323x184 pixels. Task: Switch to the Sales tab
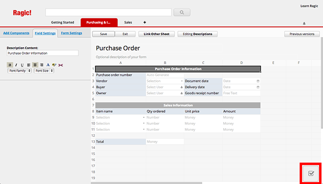128,22
